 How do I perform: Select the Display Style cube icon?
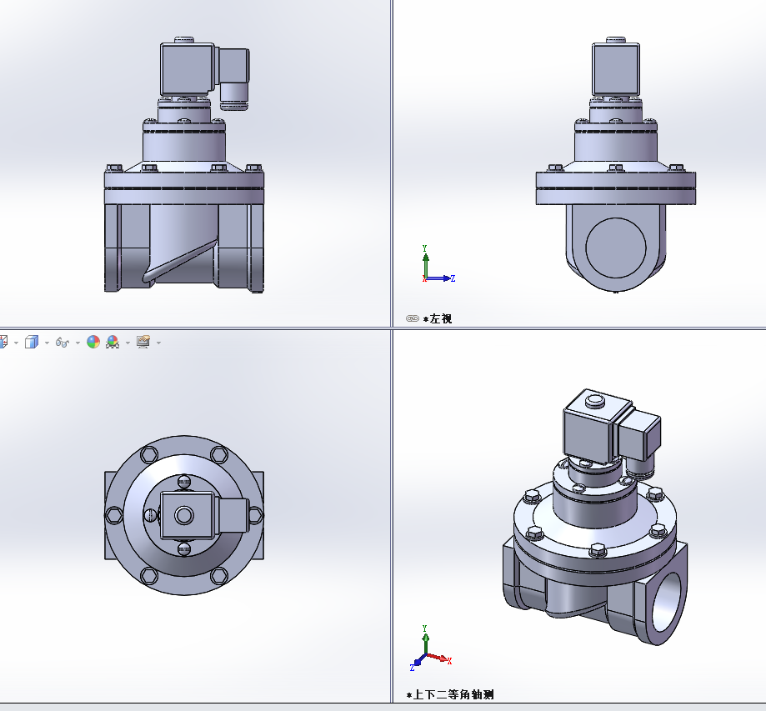click(32, 342)
